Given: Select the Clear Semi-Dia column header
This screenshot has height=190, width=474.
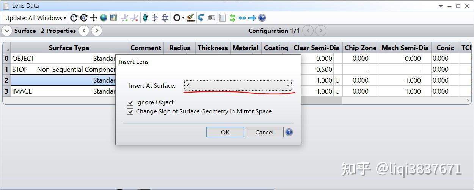Looking at the screenshot, I should point(316,48).
